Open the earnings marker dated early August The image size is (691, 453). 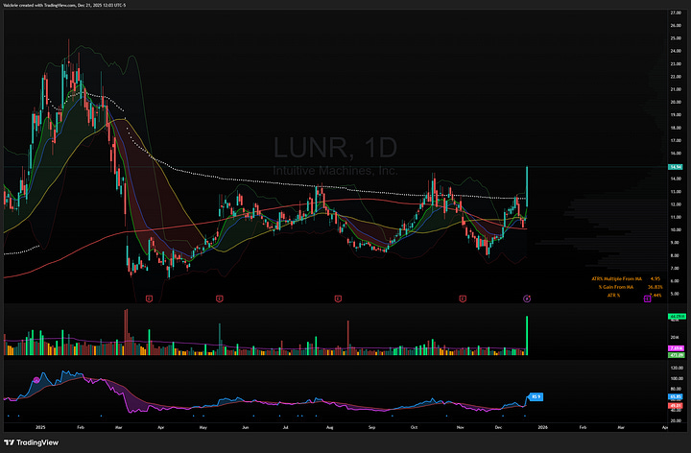click(338, 298)
